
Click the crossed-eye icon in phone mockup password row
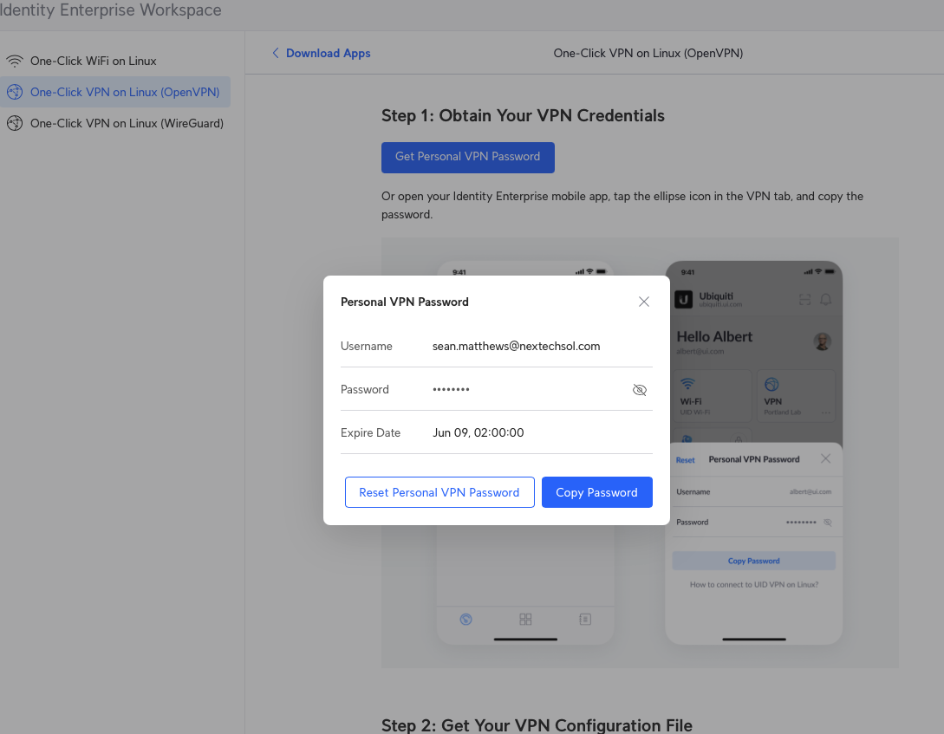[828, 523]
